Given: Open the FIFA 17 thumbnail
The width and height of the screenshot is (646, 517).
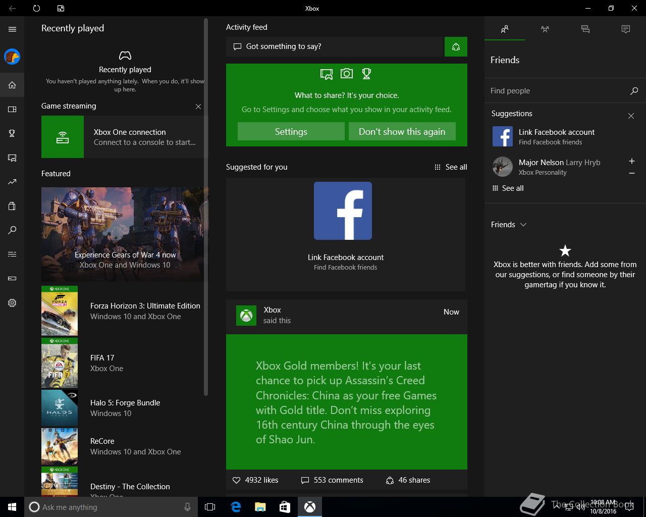Looking at the screenshot, I should click(x=60, y=363).
